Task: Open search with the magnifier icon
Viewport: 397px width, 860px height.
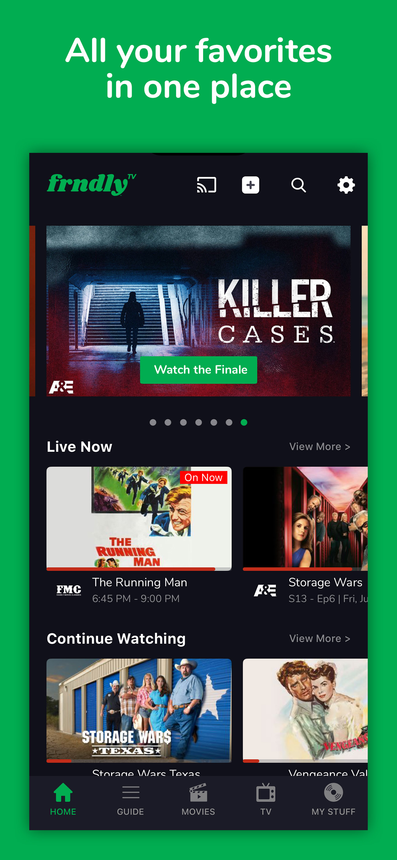Action: point(299,185)
